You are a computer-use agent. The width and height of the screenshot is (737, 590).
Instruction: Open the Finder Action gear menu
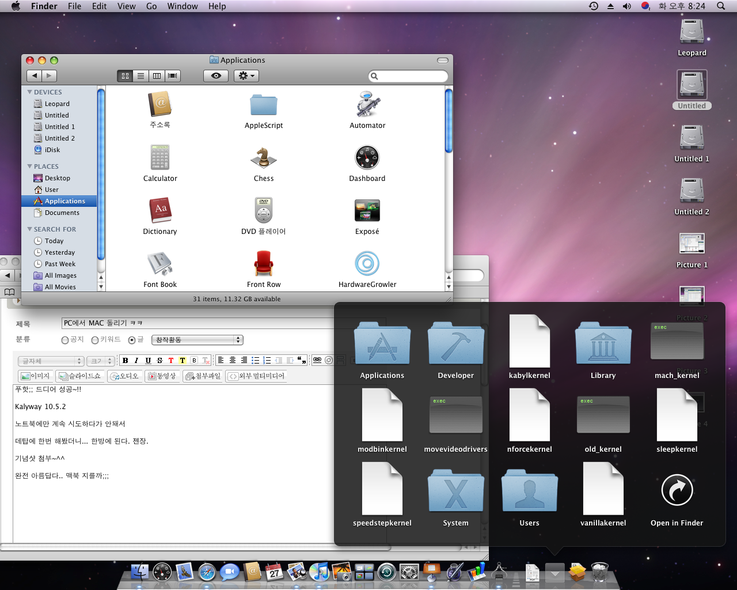pyautogui.click(x=246, y=76)
